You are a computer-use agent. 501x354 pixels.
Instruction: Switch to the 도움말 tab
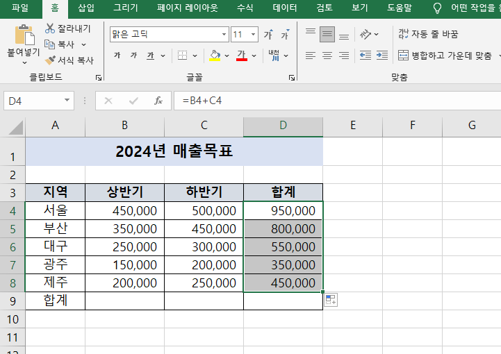(400, 8)
